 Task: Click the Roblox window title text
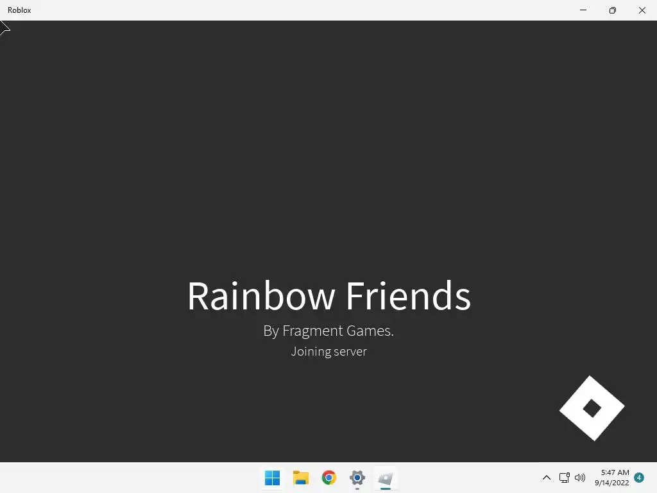pyautogui.click(x=19, y=10)
